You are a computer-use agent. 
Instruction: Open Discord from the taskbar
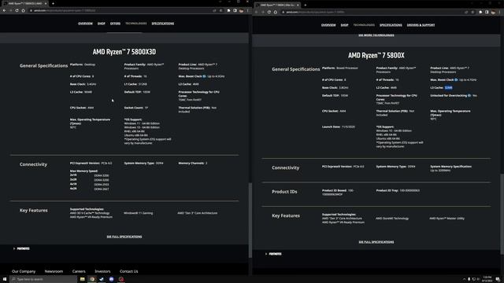112,279
